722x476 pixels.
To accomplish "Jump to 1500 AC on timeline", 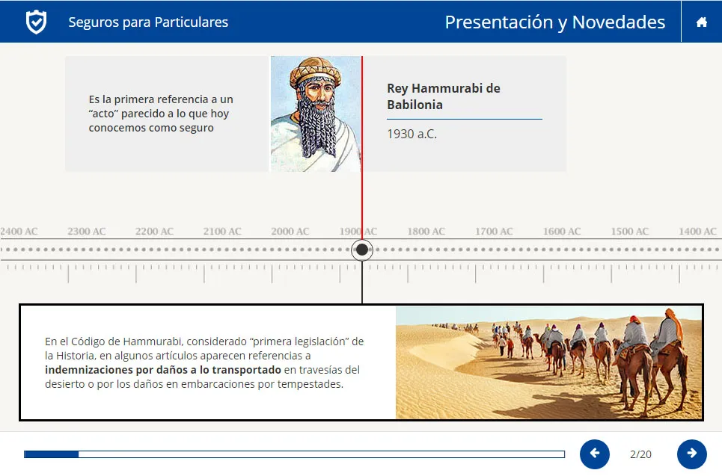I will pos(630,232).
